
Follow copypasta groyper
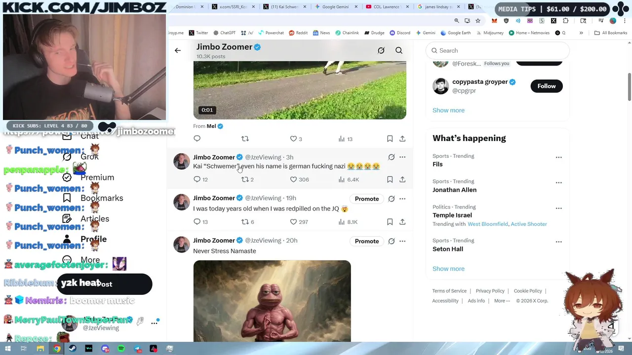tap(547, 86)
